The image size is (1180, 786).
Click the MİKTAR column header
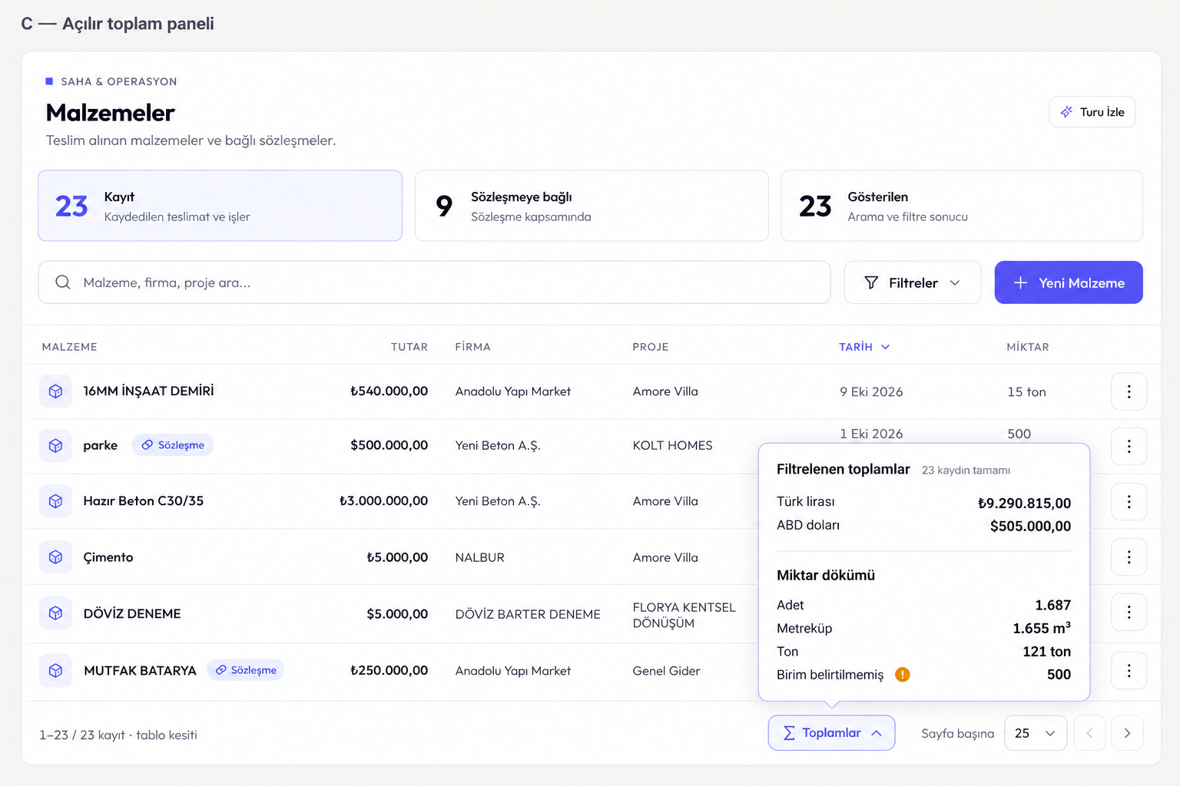(1028, 347)
